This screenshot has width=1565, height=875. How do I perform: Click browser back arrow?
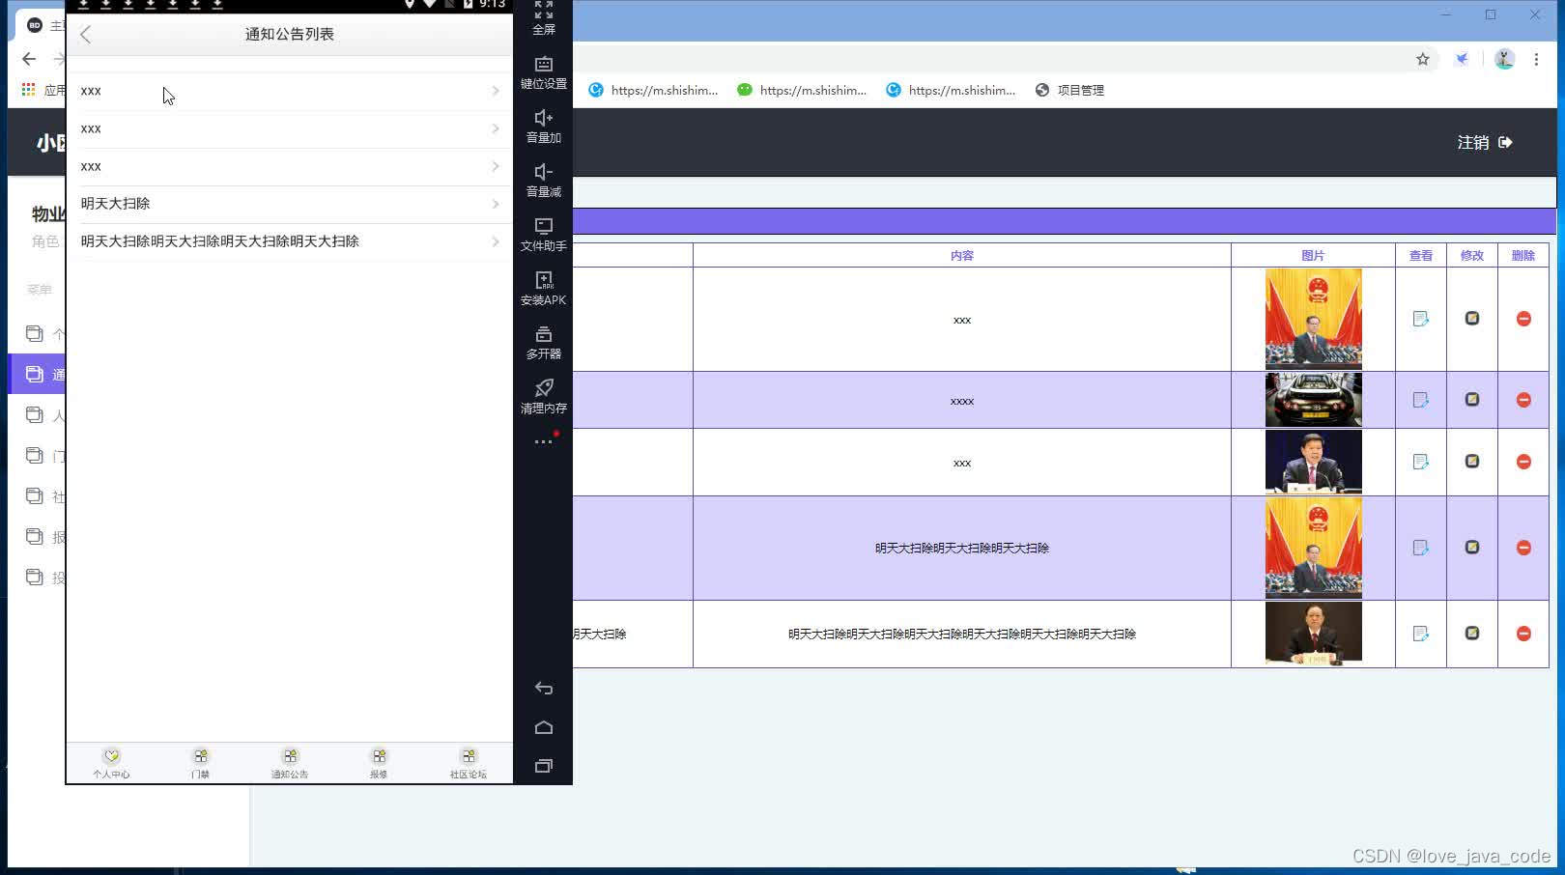coord(29,59)
